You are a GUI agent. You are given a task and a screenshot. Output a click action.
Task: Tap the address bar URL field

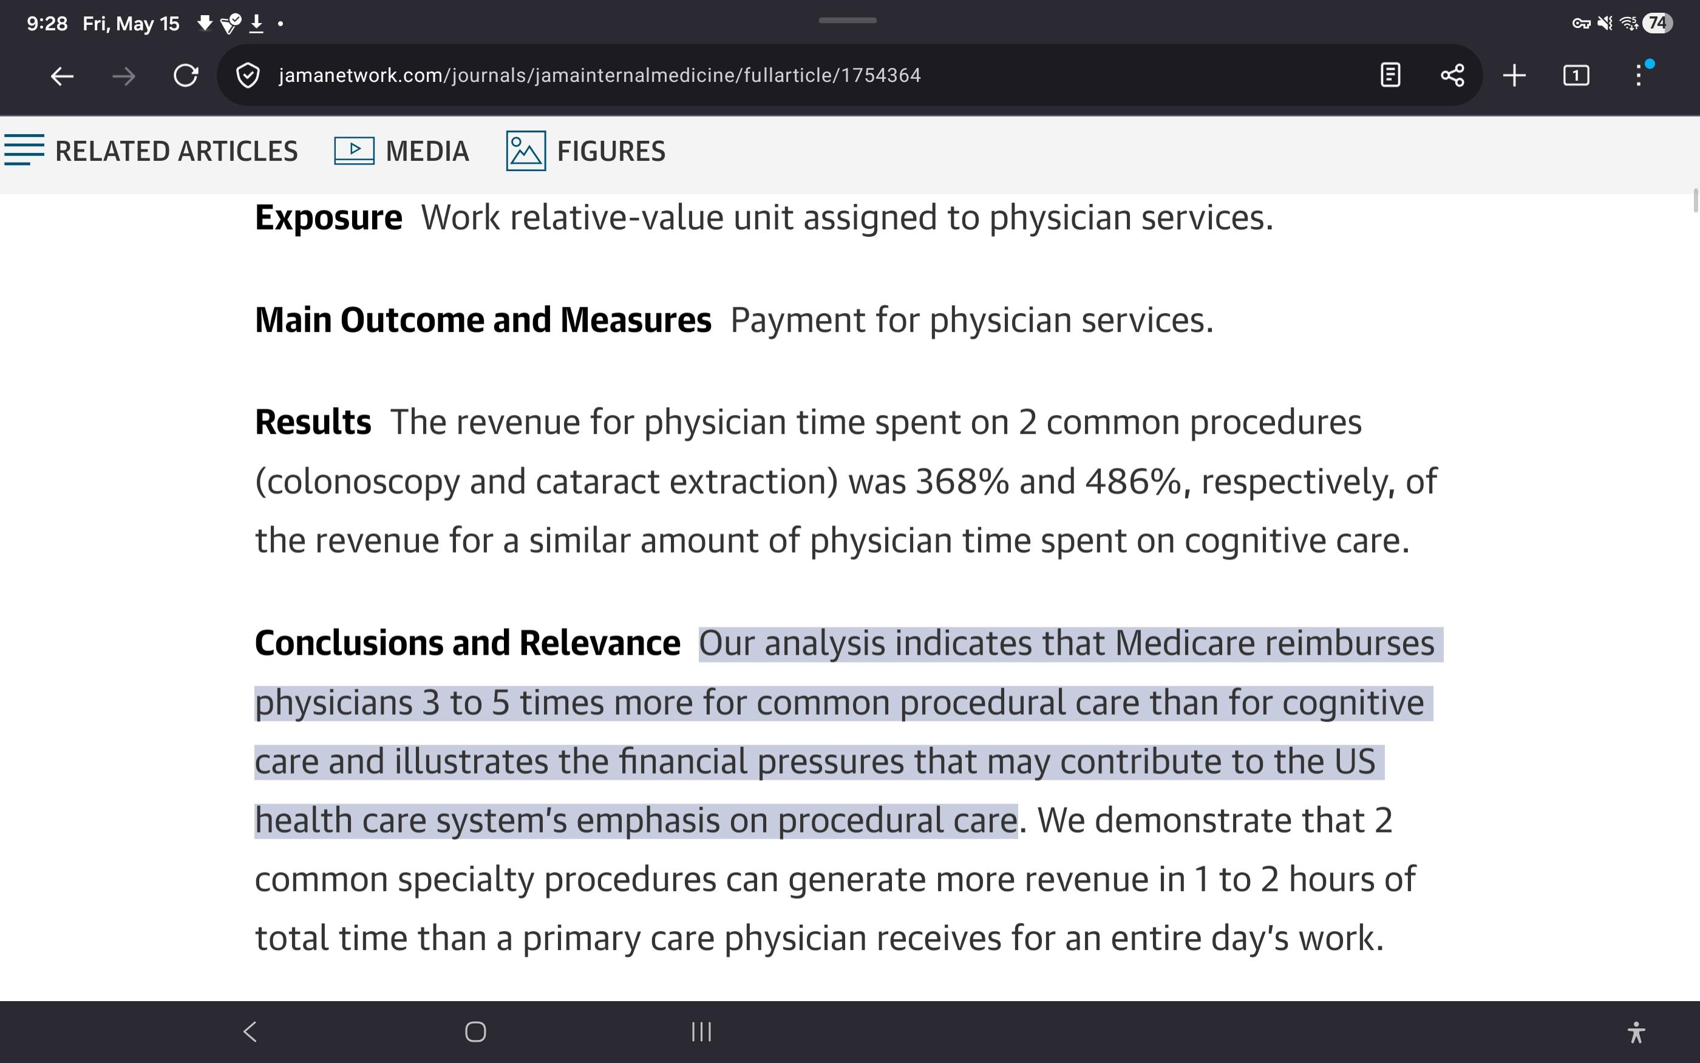599,75
